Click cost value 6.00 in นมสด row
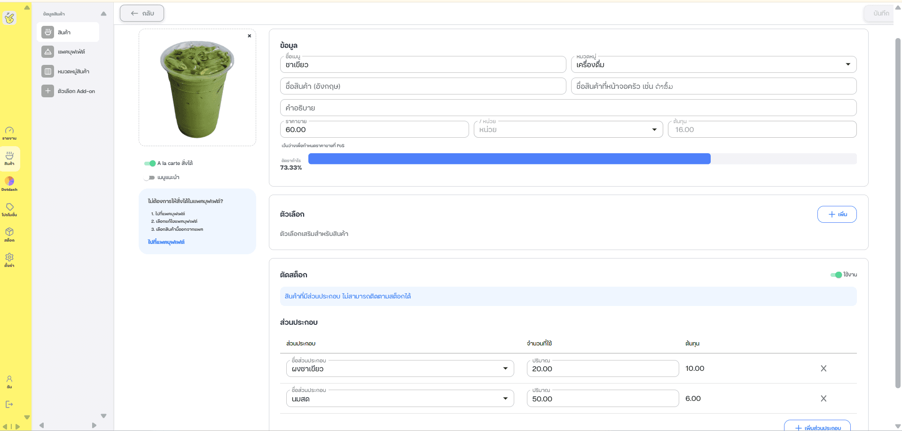Image resolution: width=902 pixels, height=431 pixels. [693, 399]
